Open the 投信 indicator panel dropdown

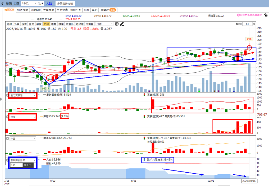[x=23, y=117]
